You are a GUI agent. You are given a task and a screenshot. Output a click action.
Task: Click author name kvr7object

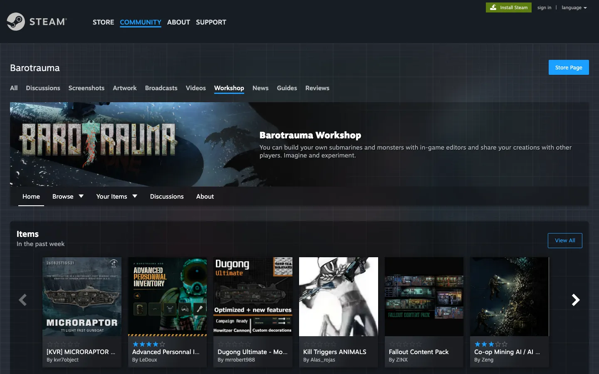tap(66, 360)
